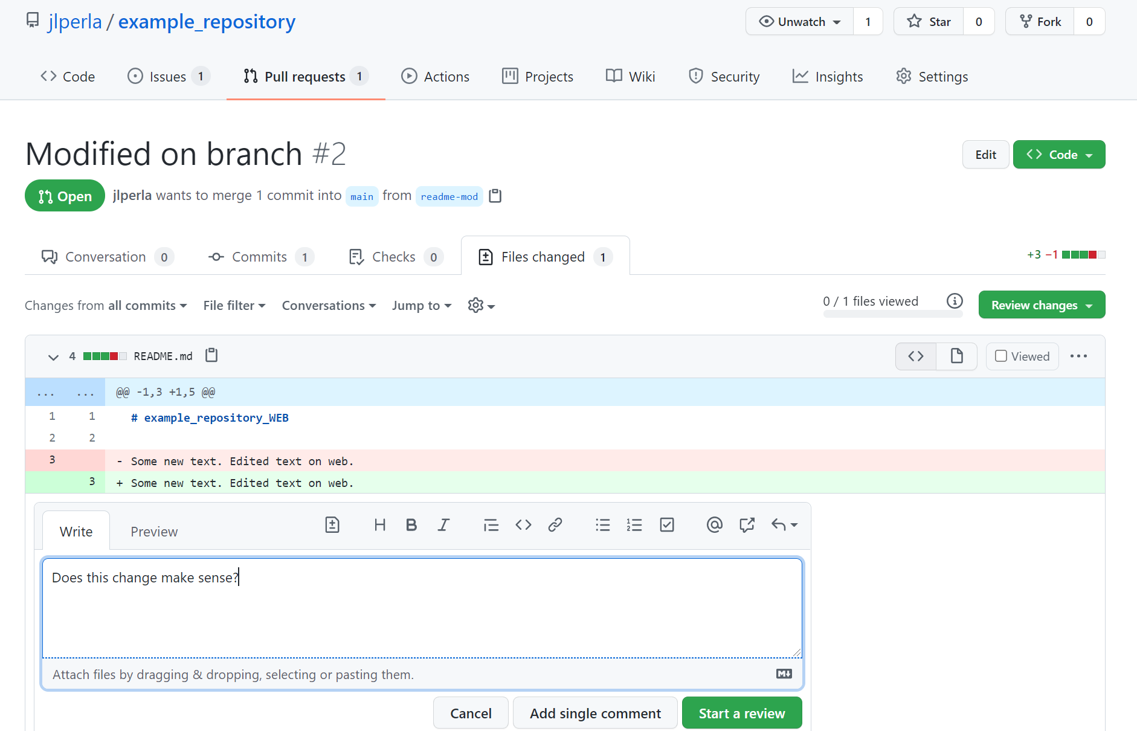Click the italic formatting icon

(x=443, y=525)
